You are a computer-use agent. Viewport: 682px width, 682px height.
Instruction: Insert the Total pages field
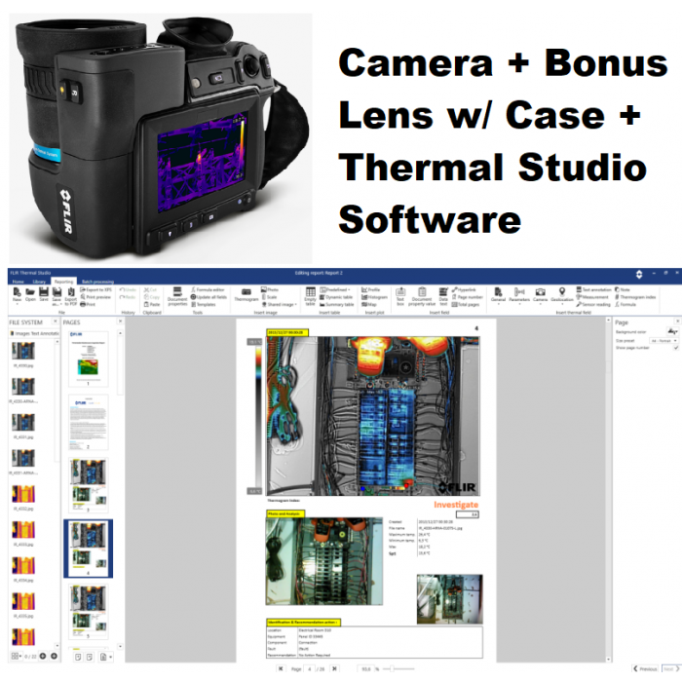coord(465,304)
